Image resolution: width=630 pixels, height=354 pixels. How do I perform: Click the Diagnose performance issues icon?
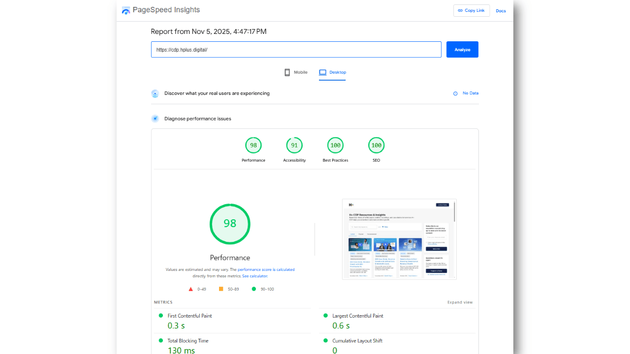(155, 118)
